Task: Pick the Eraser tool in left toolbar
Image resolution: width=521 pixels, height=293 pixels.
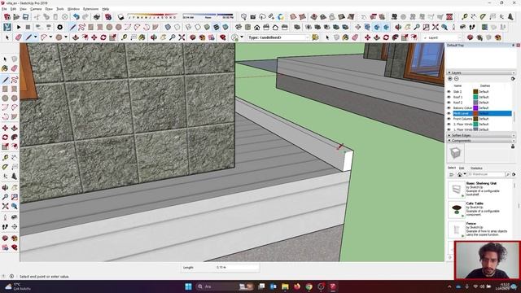Action: (x=15, y=68)
